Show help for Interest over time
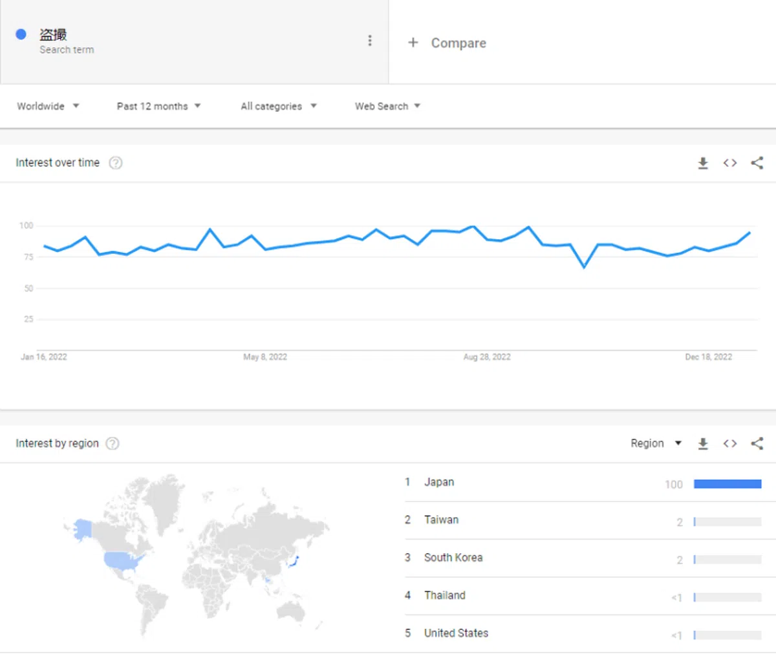Viewport: 776px width, 654px height. click(x=116, y=163)
